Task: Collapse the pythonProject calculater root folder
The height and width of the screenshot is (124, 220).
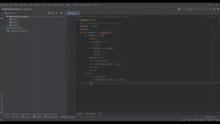Action: [x=5, y=17]
